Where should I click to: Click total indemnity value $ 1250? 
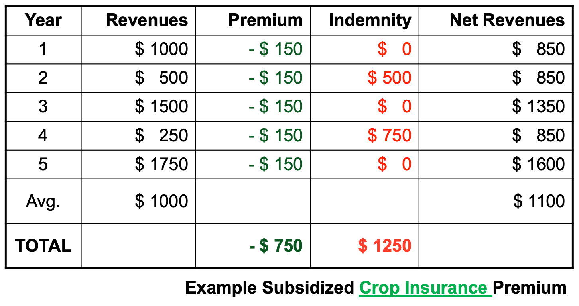tap(384, 245)
